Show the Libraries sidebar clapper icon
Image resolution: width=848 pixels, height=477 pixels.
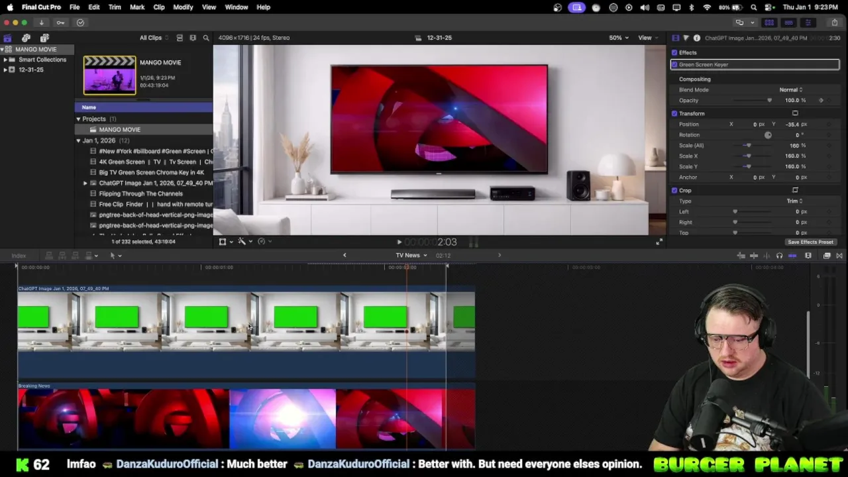(x=7, y=38)
